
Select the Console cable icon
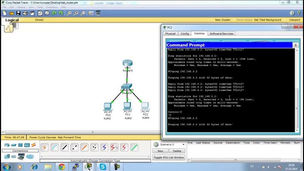coord(55,148)
